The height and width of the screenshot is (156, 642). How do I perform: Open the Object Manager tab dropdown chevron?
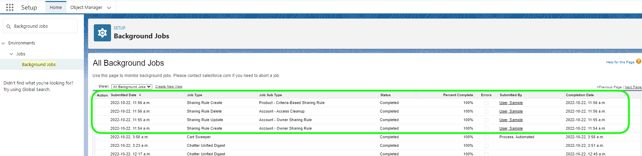[x=109, y=8]
